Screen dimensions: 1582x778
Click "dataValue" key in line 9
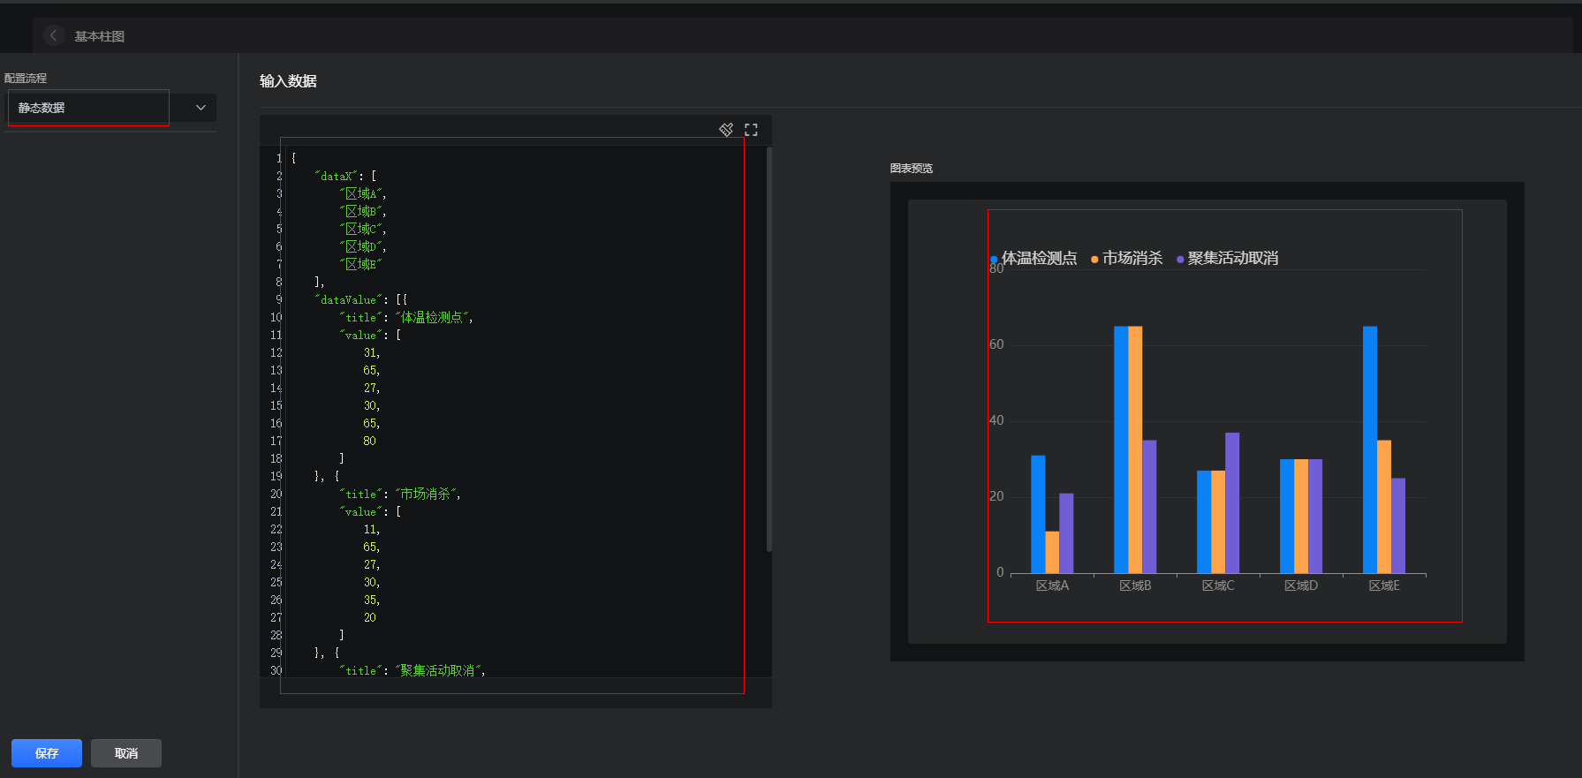pos(349,300)
